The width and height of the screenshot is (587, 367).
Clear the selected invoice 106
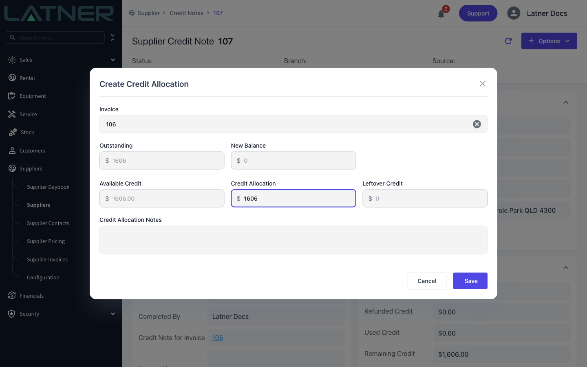click(x=477, y=124)
